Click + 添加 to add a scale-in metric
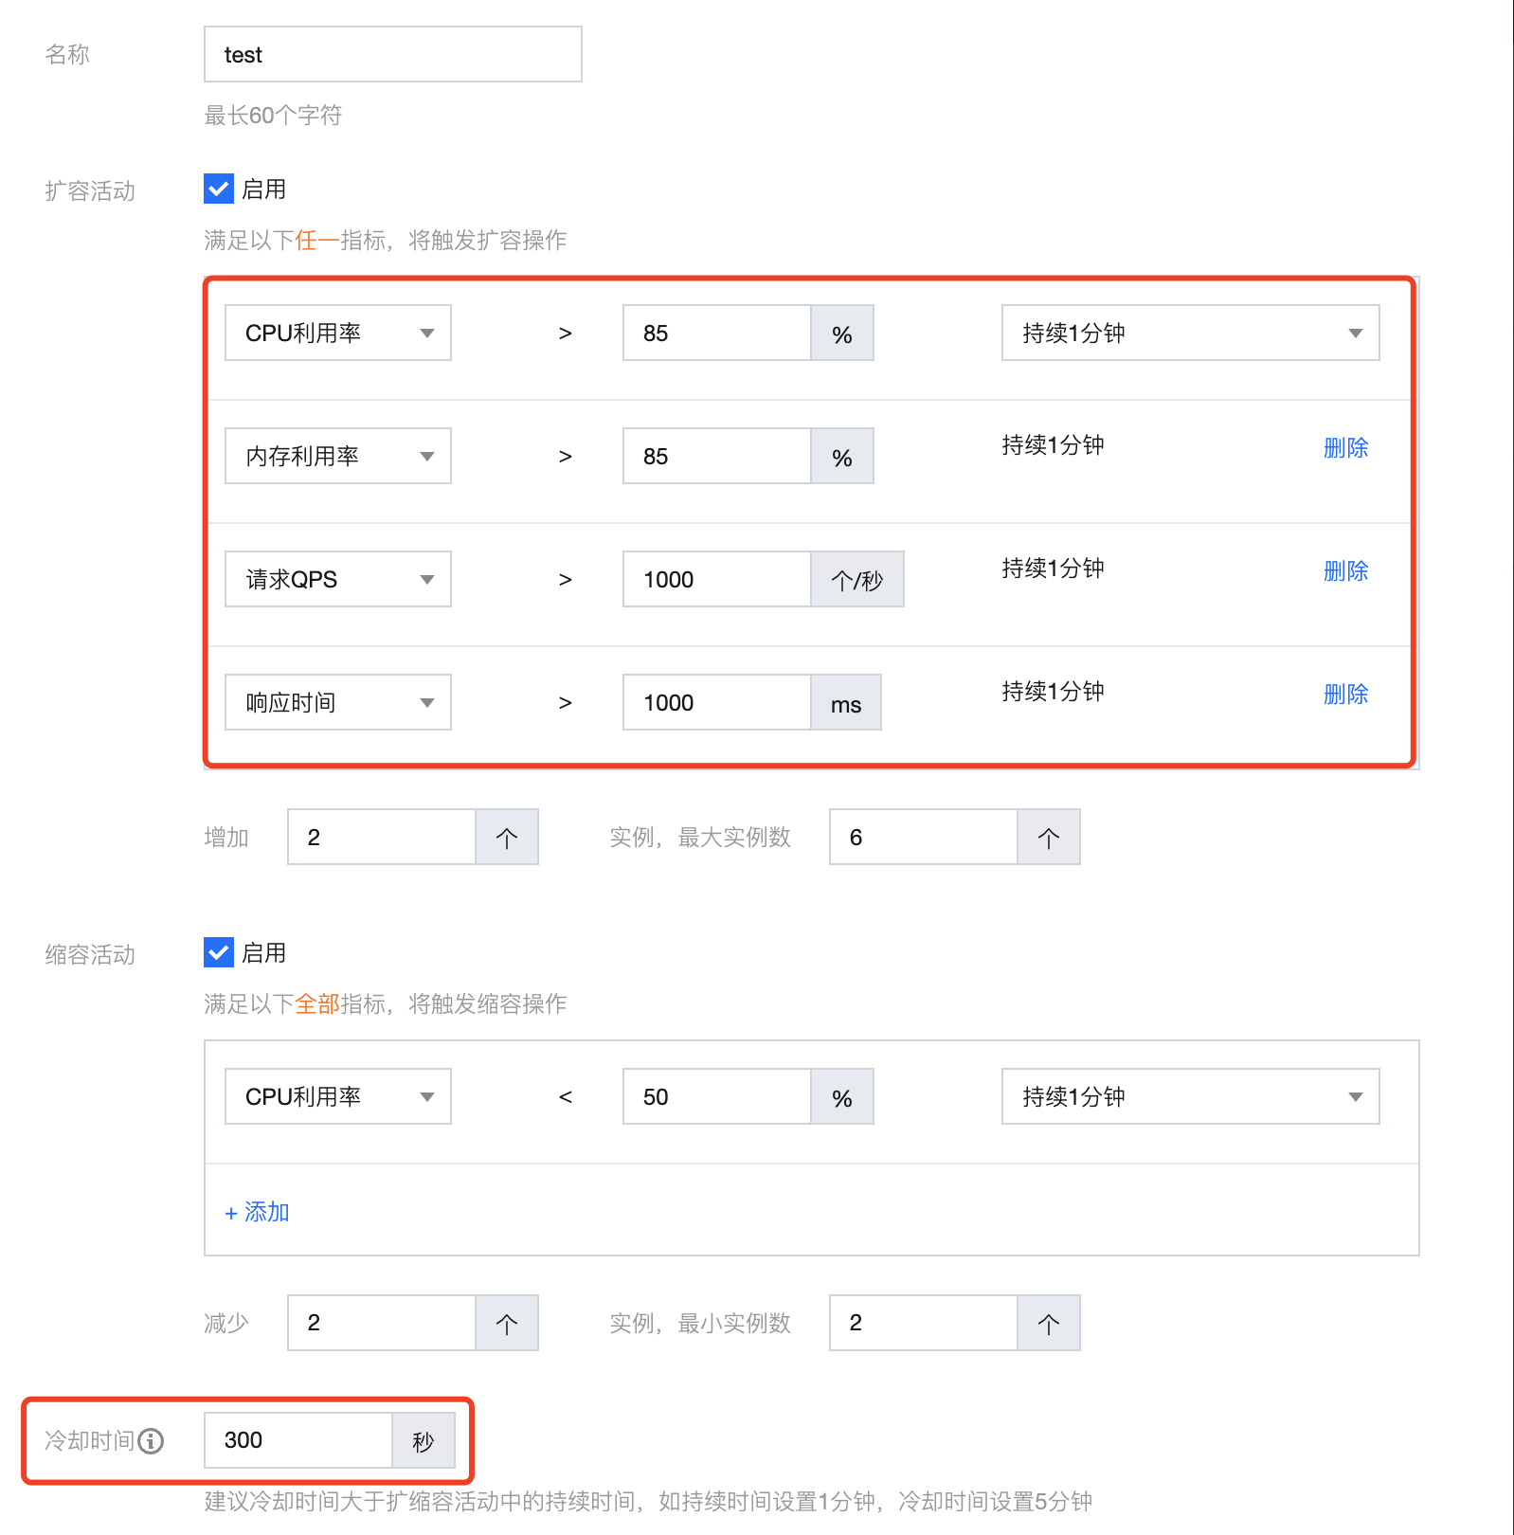 (x=257, y=1212)
